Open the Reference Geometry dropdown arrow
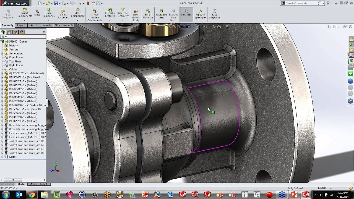The height and width of the screenshot is (199, 354). [123, 20]
